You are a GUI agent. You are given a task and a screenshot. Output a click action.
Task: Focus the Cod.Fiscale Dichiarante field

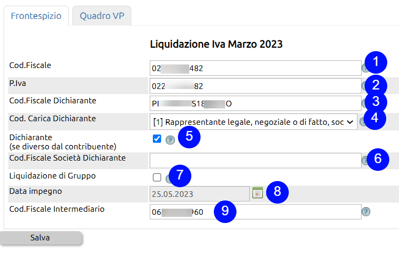pyautogui.click(x=255, y=103)
